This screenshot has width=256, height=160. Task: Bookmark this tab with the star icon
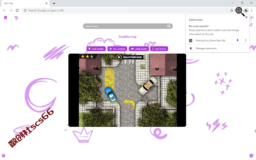232,10
